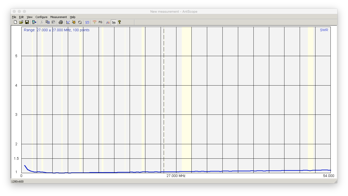Click the yellow question mark help icon
The image size is (348, 196).
pyautogui.click(x=119, y=22)
